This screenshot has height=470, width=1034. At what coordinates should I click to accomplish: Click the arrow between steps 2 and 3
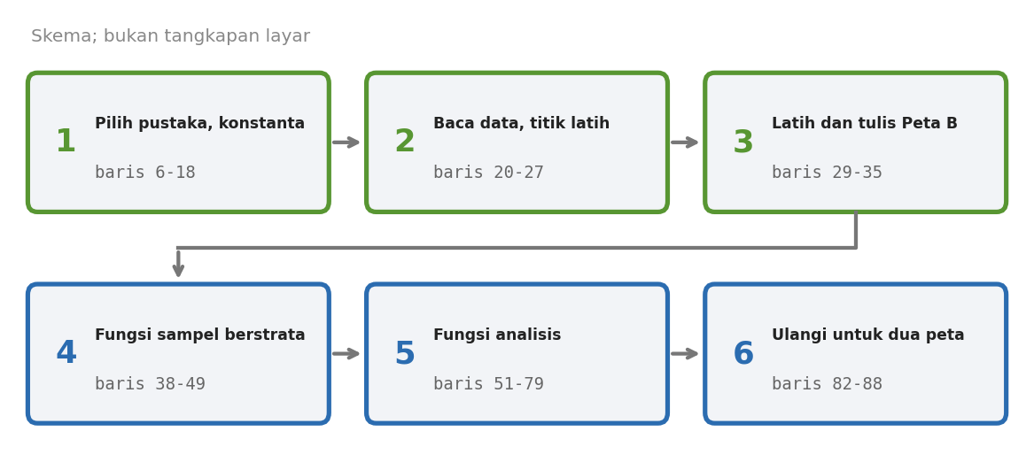pyautogui.click(x=685, y=143)
